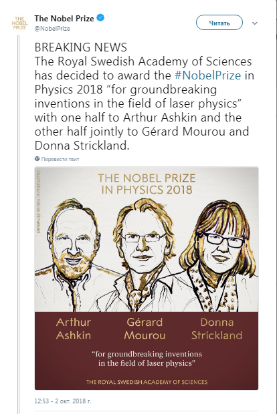
Task: Click the BREAKING NEWS tweet text
Action: tap(81, 47)
